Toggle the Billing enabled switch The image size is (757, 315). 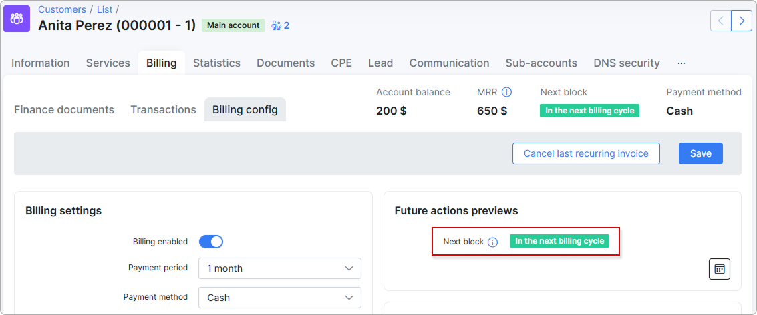coord(211,242)
